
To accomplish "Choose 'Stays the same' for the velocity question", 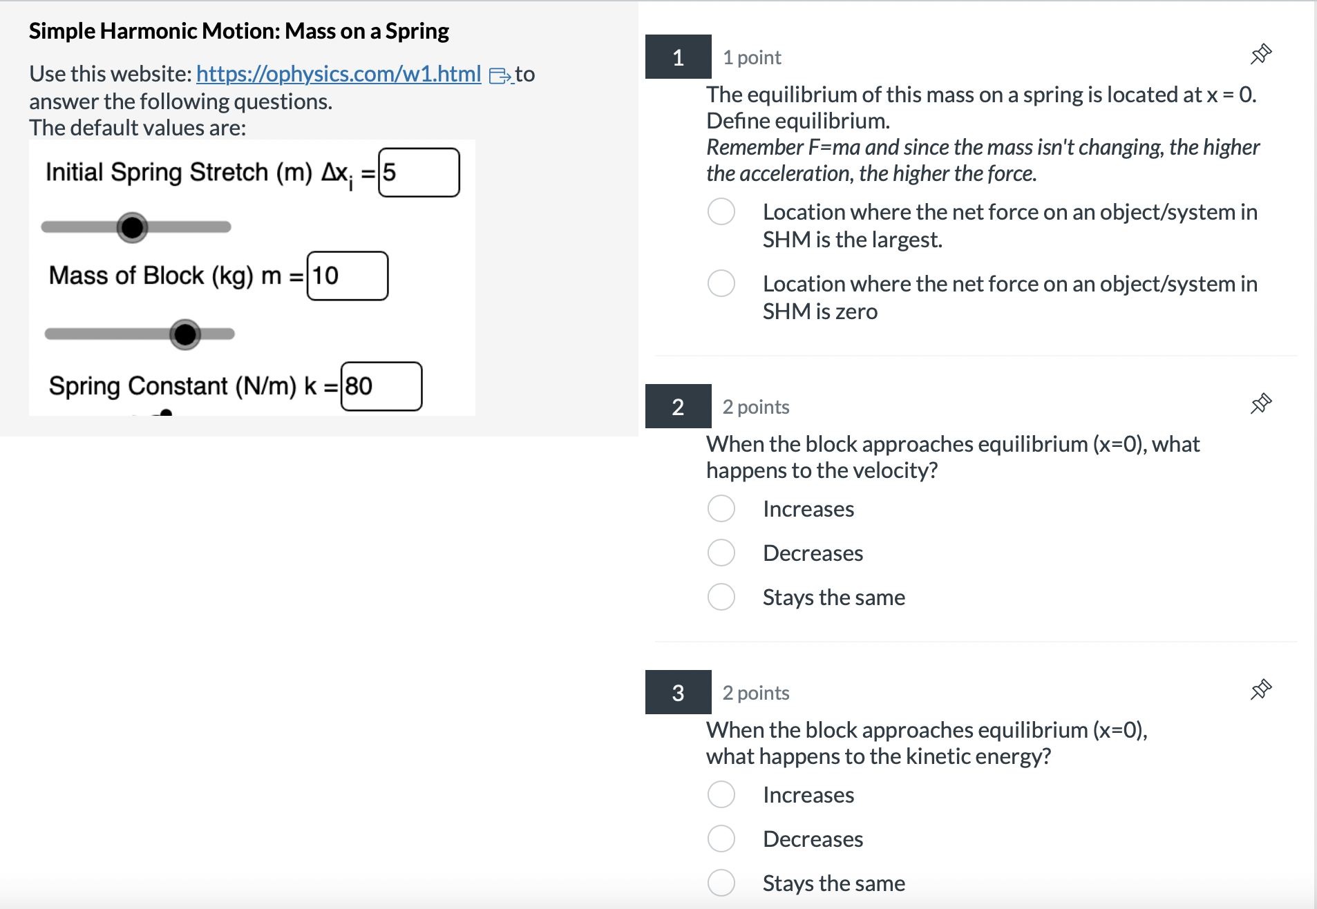I will pyautogui.click(x=721, y=597).
